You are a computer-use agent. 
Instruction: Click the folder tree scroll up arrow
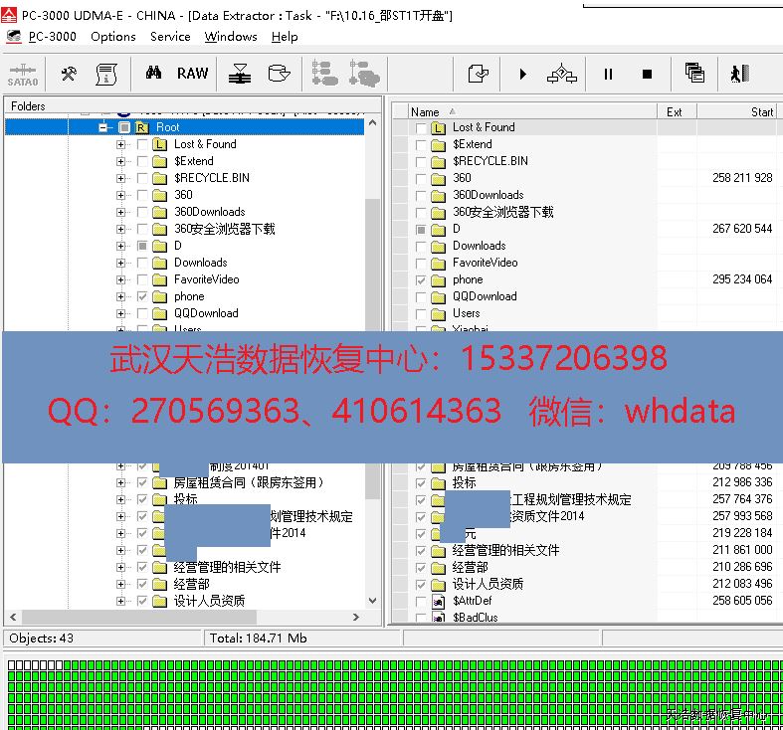coord(373,124)
